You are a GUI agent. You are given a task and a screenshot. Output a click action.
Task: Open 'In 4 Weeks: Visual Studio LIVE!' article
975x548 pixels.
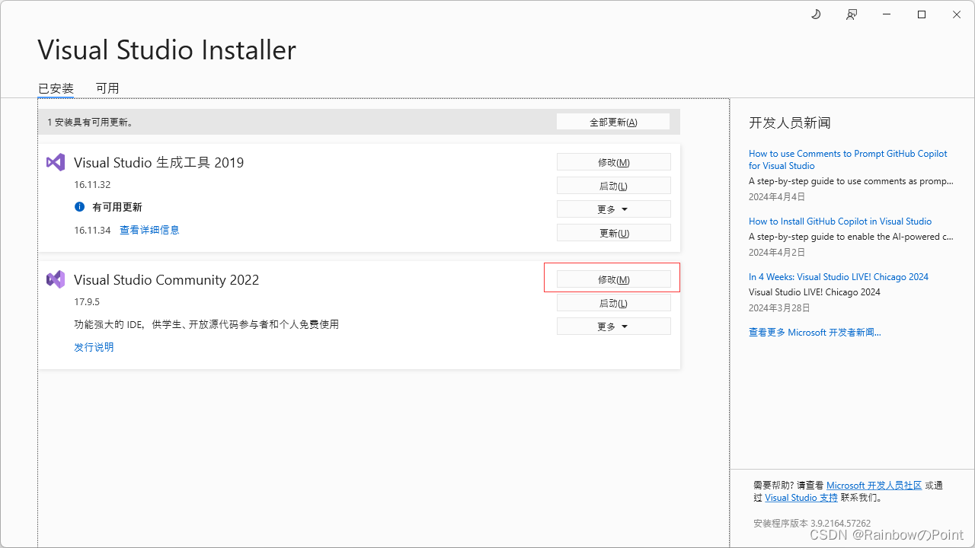point(839,277)
